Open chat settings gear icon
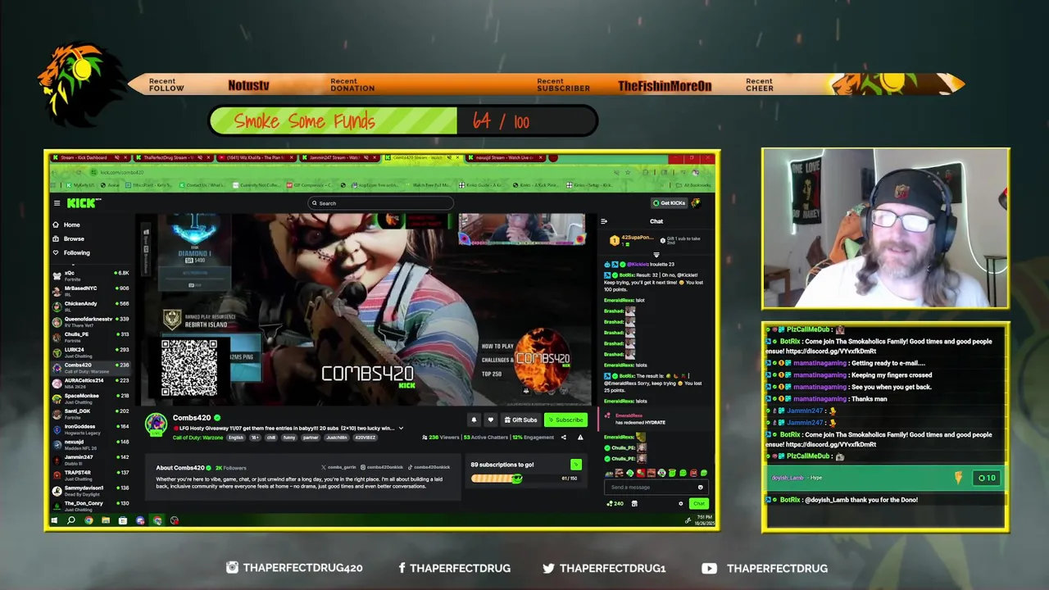The height and width of the screenshot is (590, 1049). 680,503
